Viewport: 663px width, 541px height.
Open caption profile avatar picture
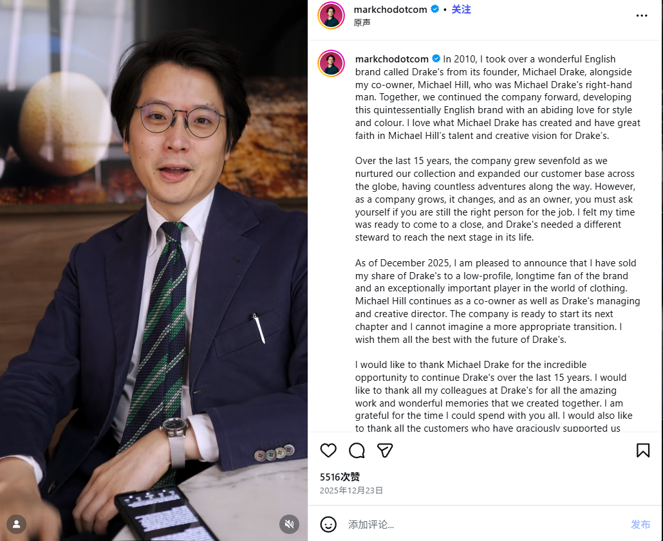[x=331, y=64]
